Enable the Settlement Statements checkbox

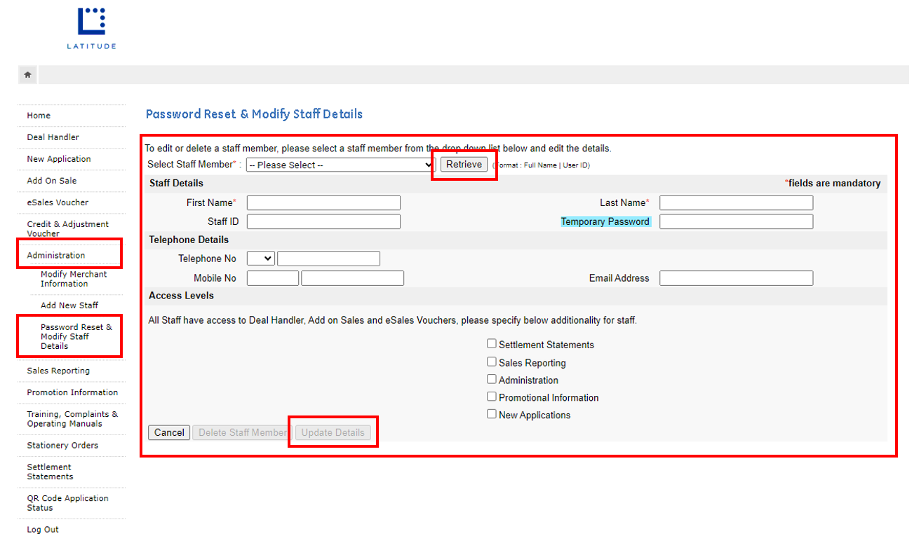click(492, 344)
